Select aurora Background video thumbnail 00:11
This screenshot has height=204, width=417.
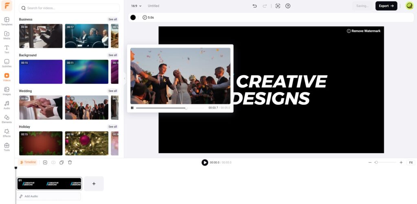[x=87, y=72]
